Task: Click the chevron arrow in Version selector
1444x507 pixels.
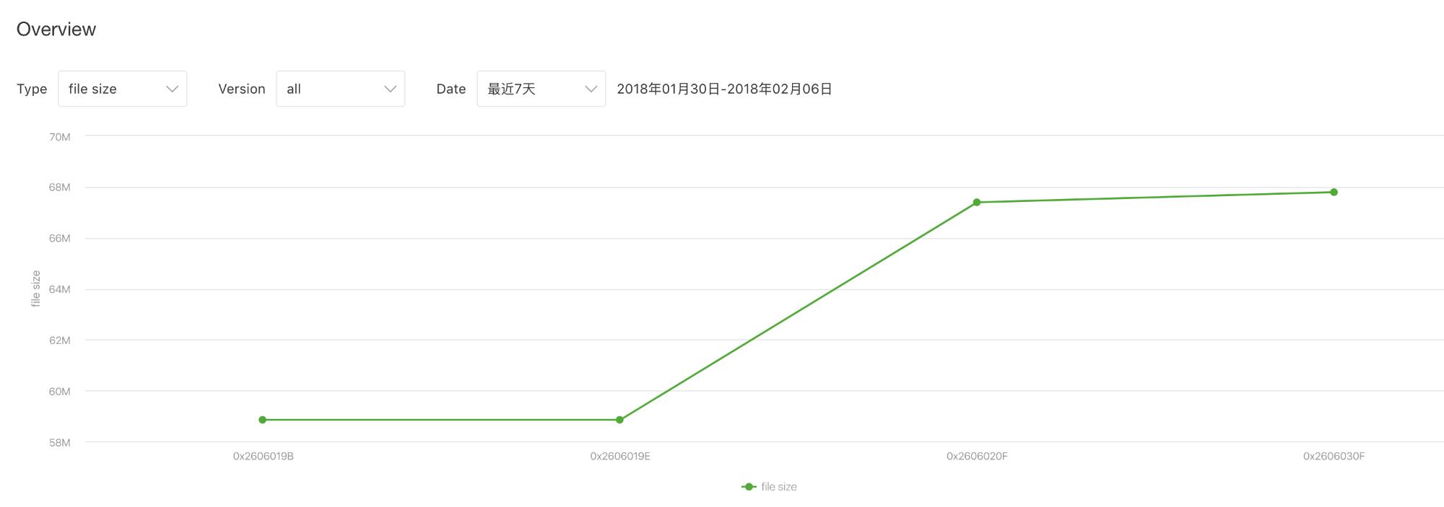Action: click(390, 89)
